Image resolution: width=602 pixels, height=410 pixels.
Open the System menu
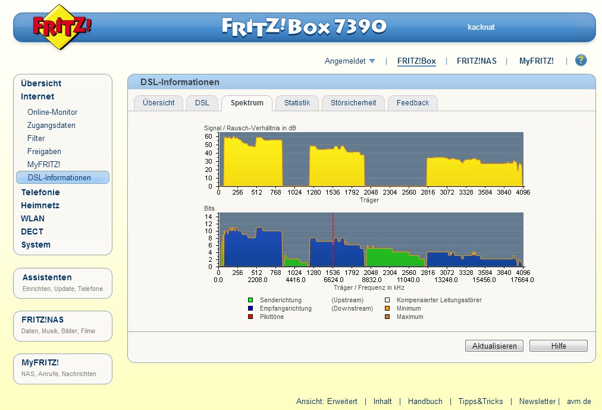[36, 245]
